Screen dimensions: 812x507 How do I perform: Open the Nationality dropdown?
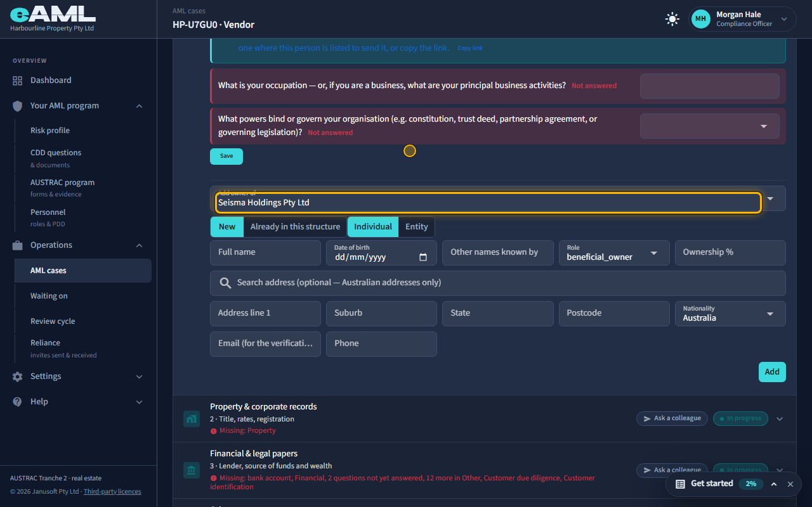(x=730, y=314)
